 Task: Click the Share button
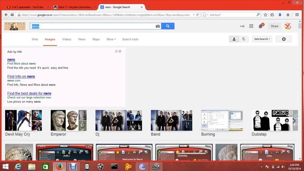click(x=275, y=26)
